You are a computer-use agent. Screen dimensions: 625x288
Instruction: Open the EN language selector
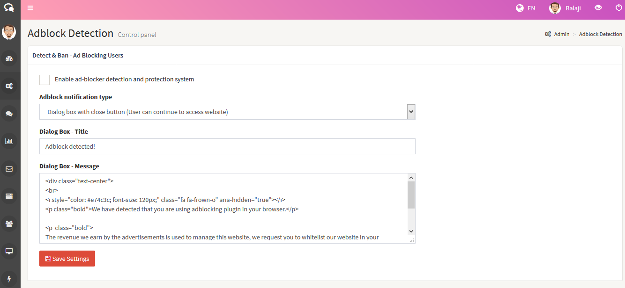525,8
